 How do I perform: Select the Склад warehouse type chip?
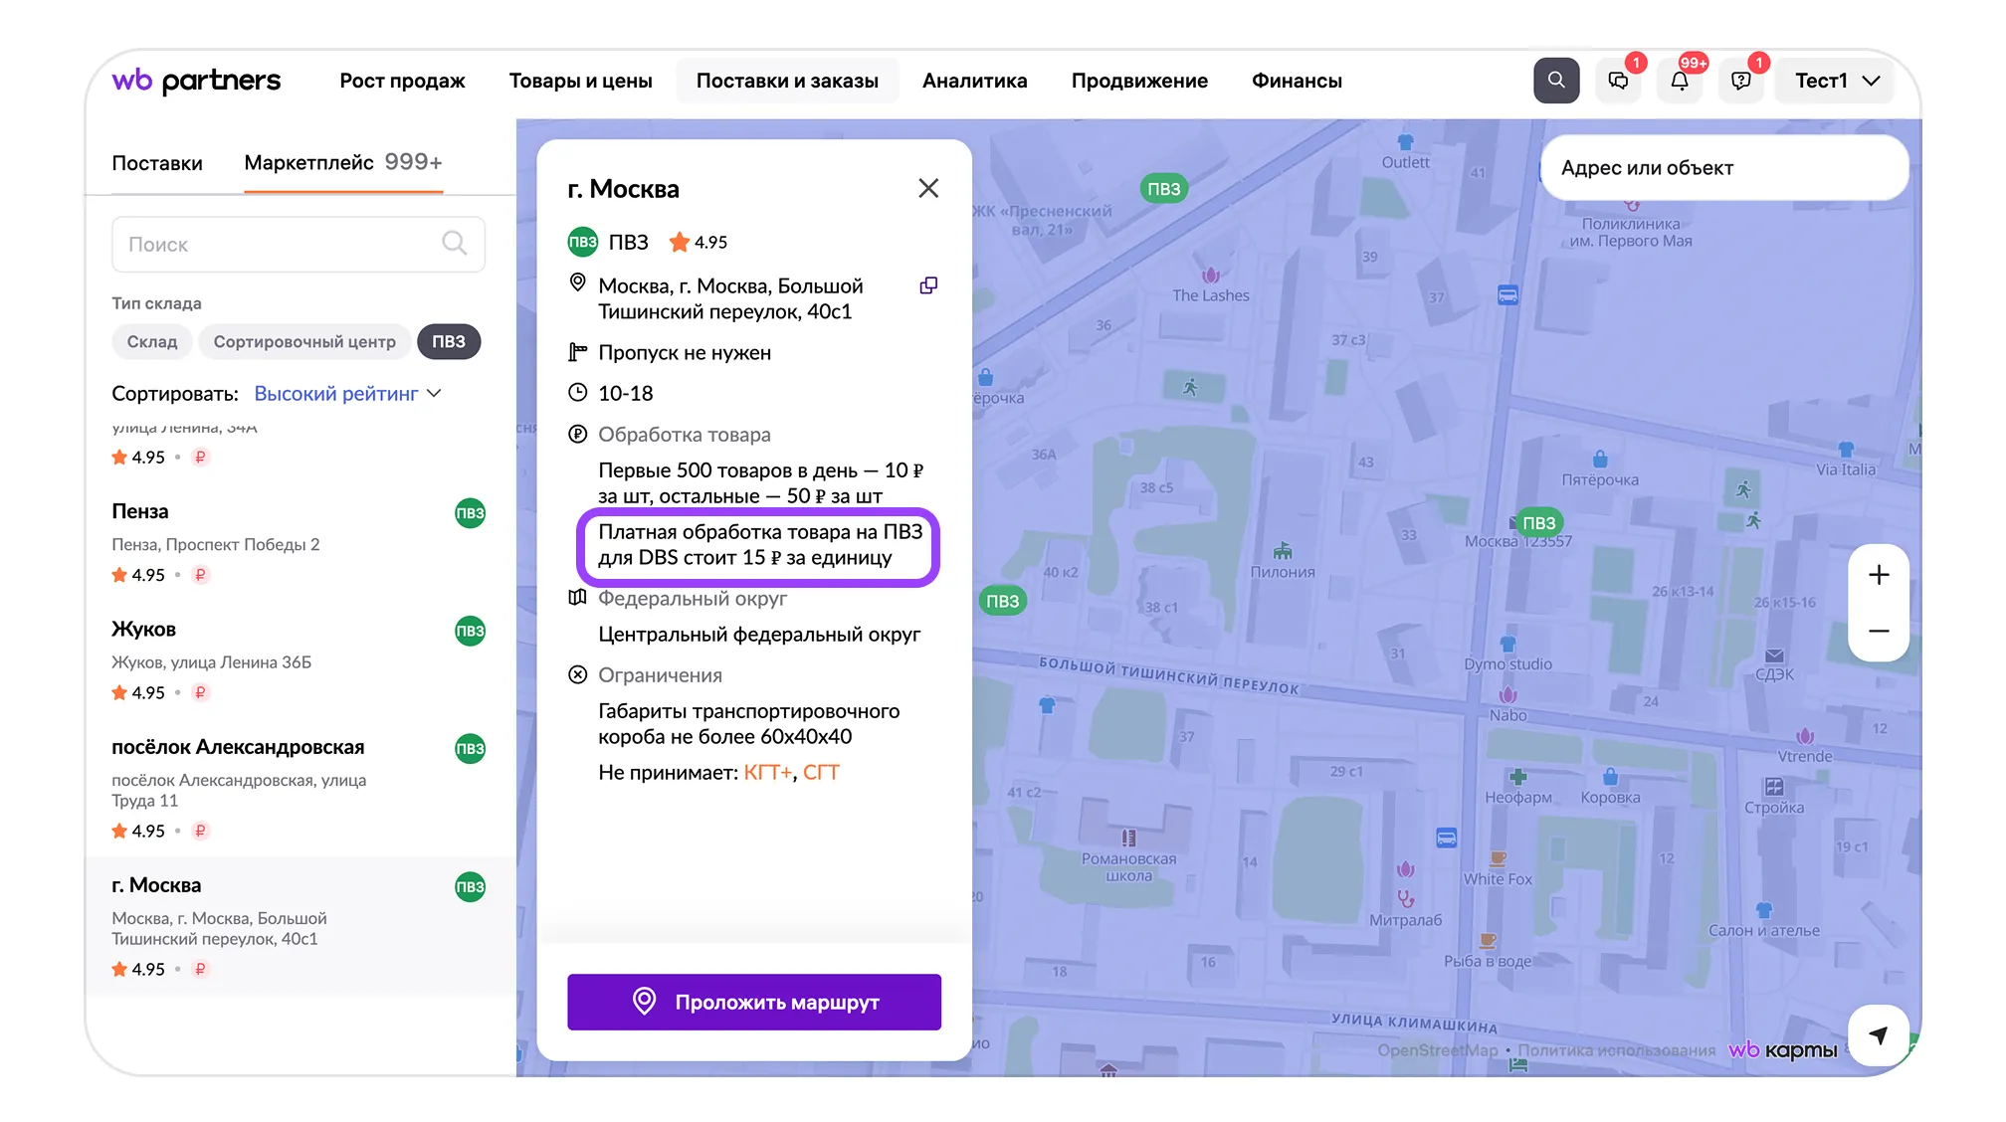pyautogui.click(x=152, y=341)
